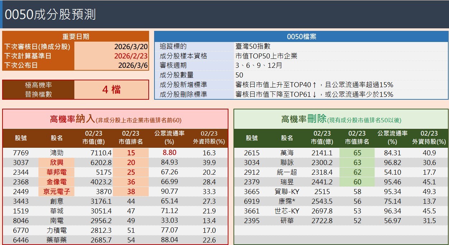Image resolution: width=449 pixels, height=245 pixels.
Task: Select 京元電子 in the inclusion table
Action: click(x=57, y=192)
